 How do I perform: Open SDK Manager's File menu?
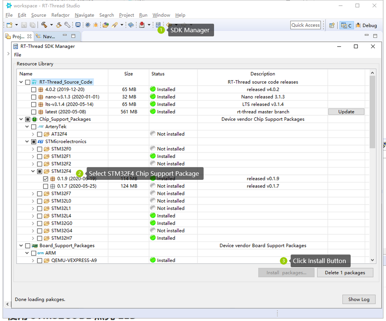coord(18,55)
